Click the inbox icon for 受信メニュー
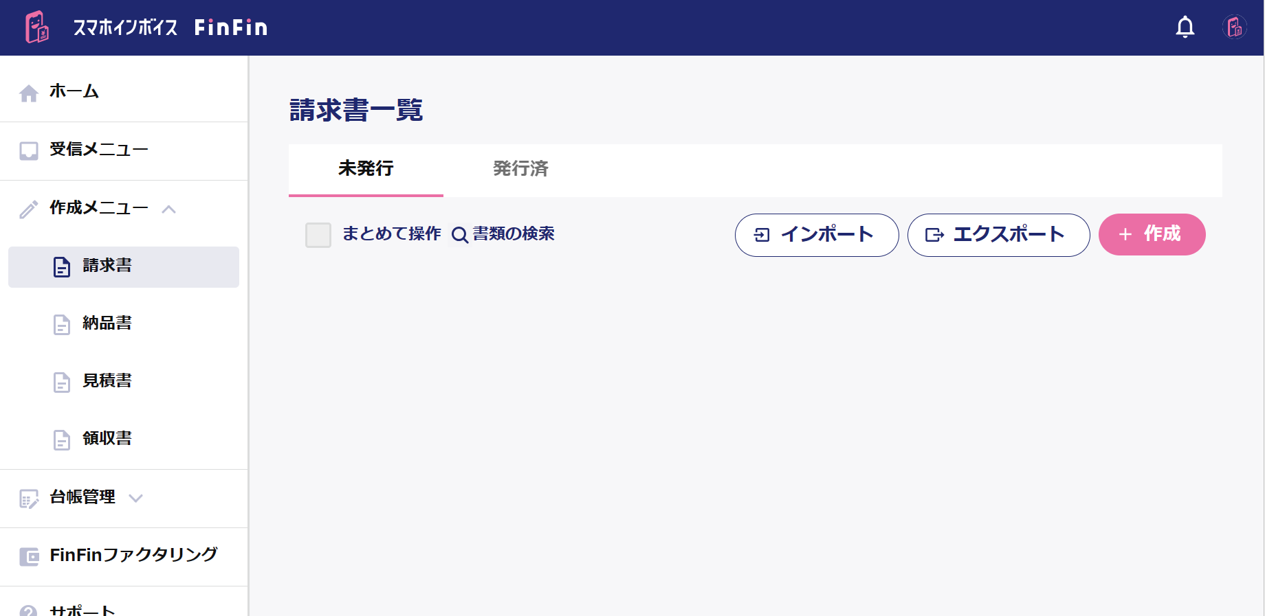 click(29, 151)
